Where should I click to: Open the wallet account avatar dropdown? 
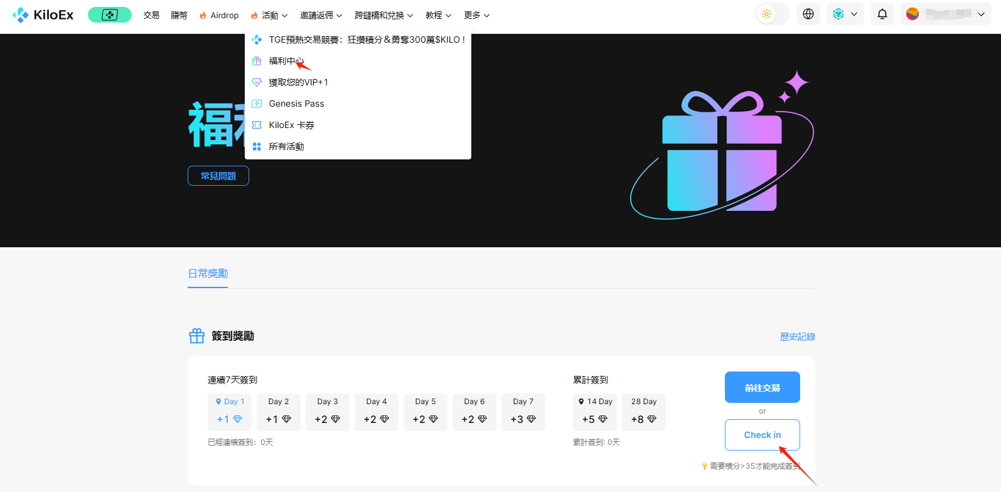945,14
